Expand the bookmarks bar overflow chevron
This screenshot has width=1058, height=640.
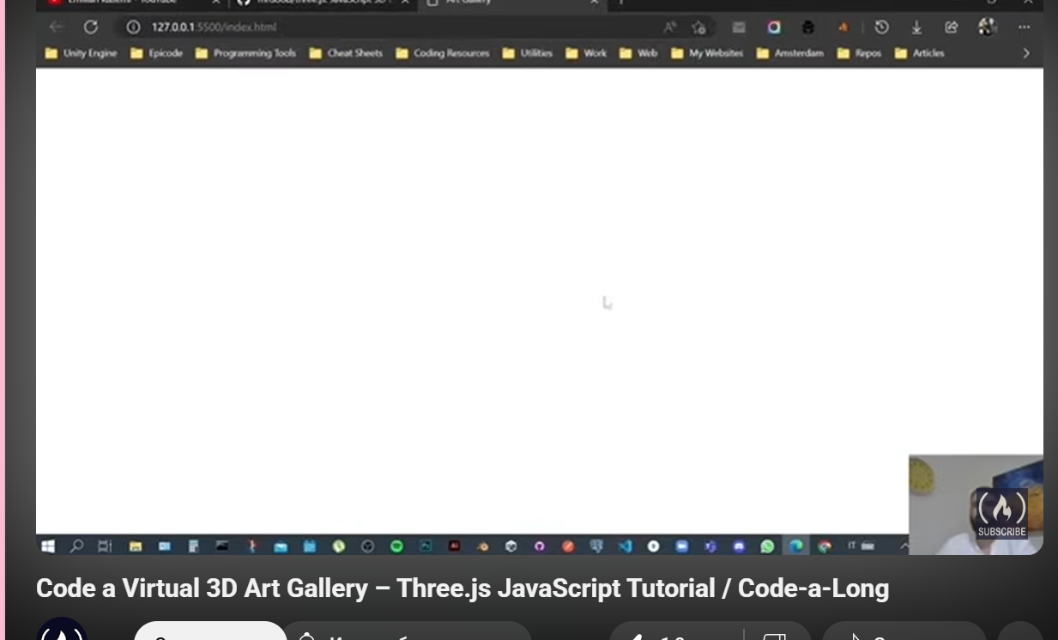[x=1026, y=53]
